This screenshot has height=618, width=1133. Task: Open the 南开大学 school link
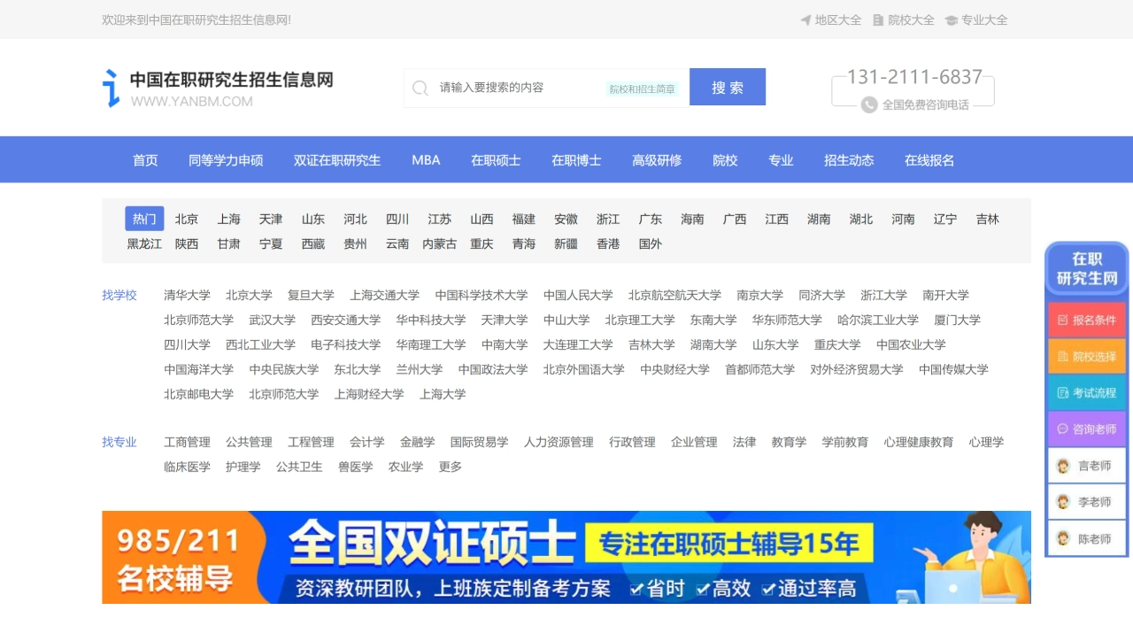[x=945, y=295]
